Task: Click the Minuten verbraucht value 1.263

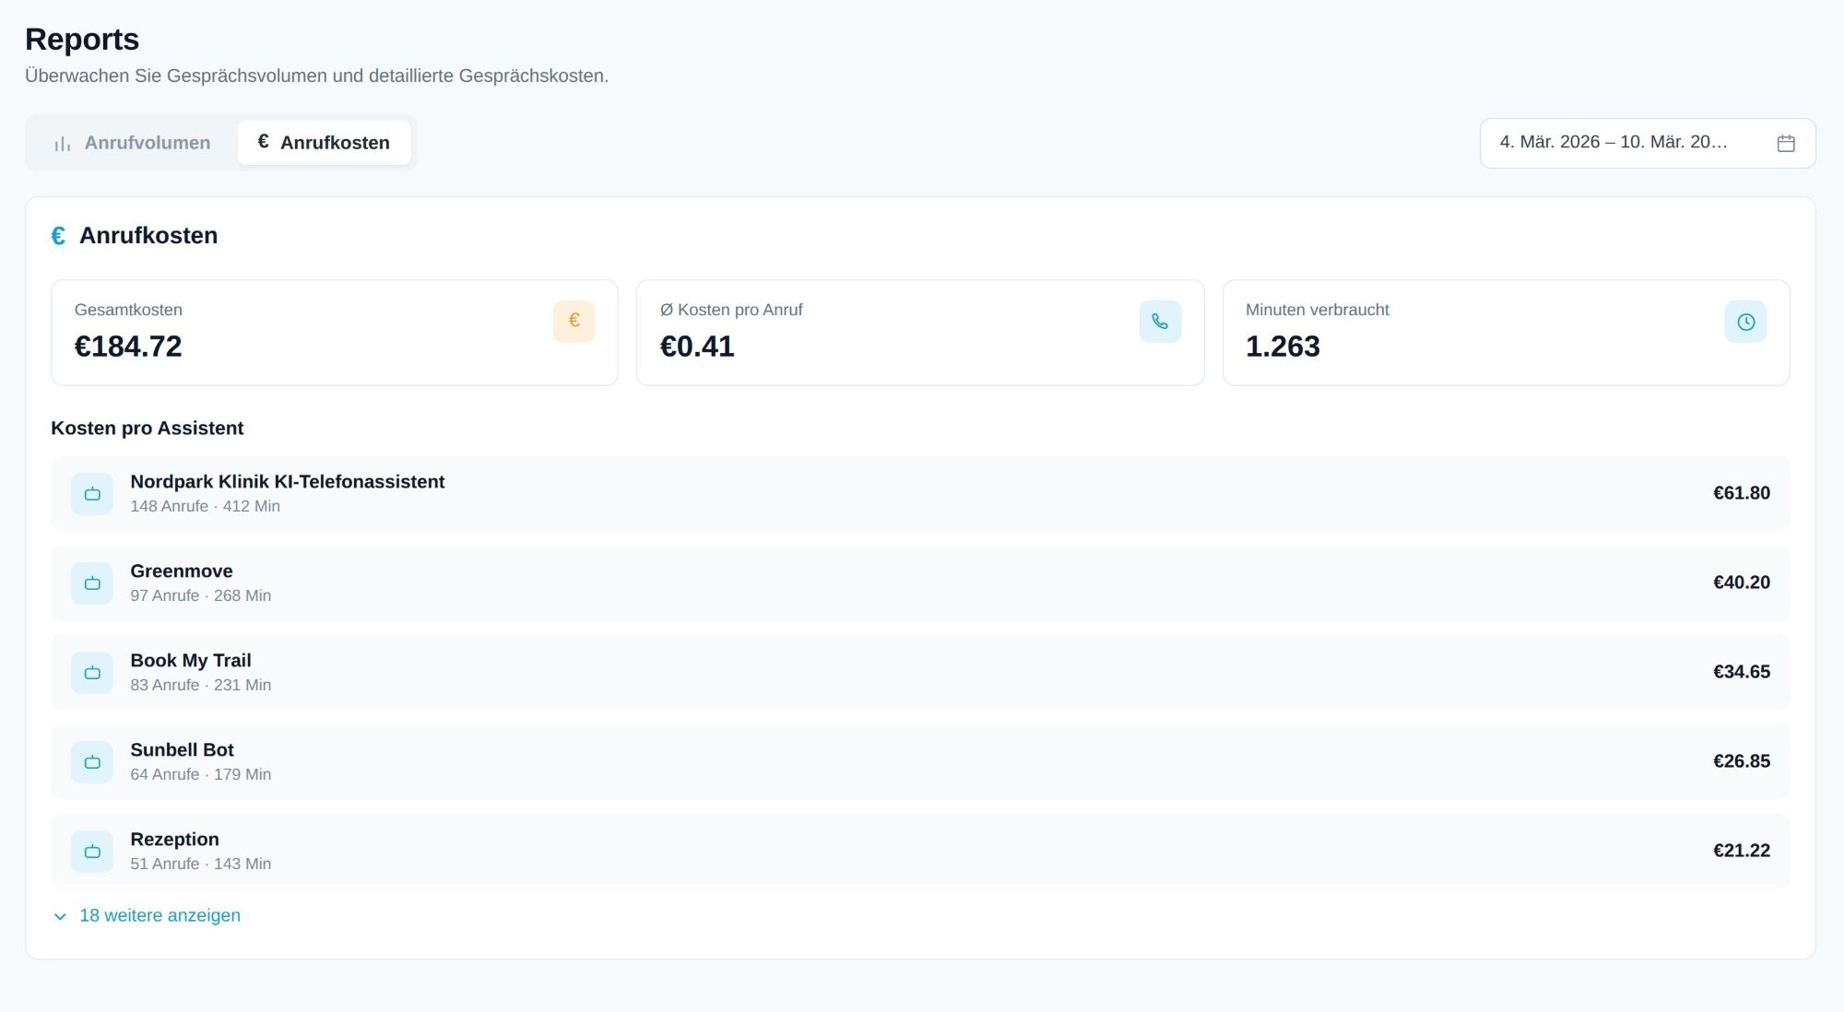Action: tap(1283, 347)
